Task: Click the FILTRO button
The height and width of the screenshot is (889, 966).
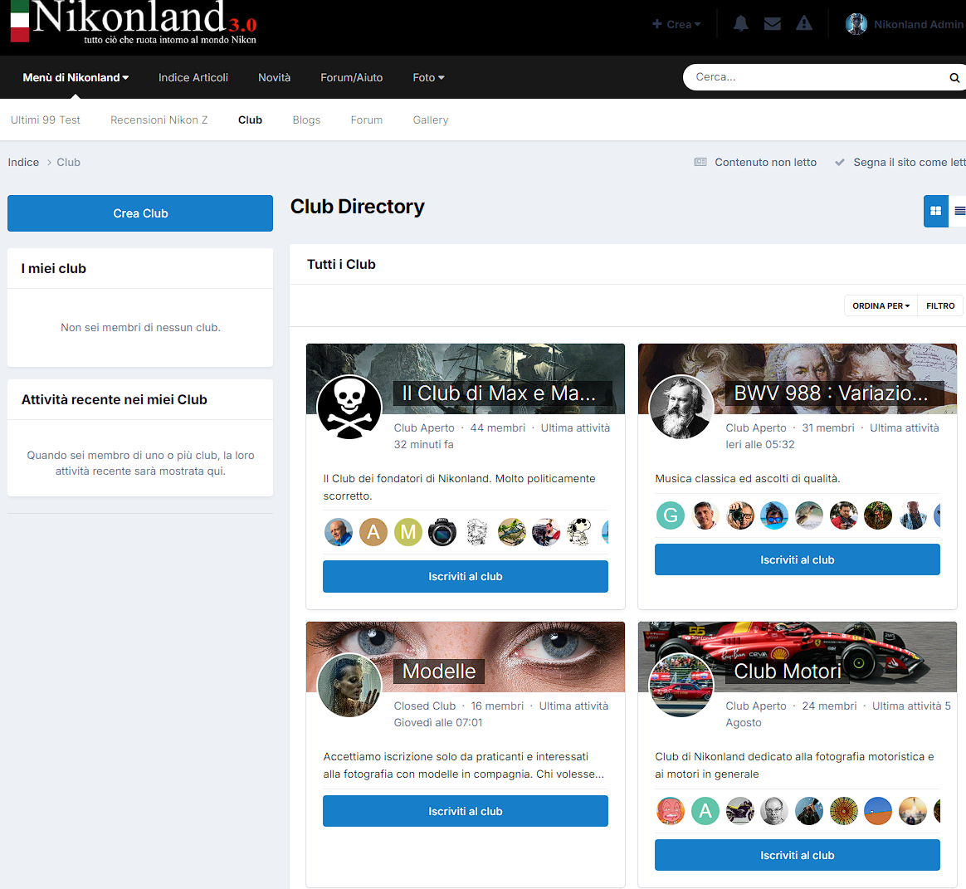Action: [940, 305]
